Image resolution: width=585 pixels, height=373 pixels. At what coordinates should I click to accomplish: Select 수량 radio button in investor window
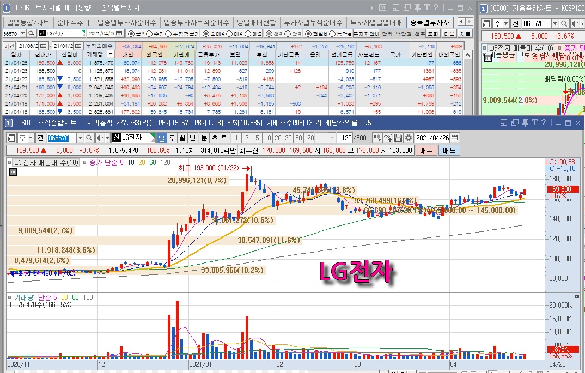point(150,34)
